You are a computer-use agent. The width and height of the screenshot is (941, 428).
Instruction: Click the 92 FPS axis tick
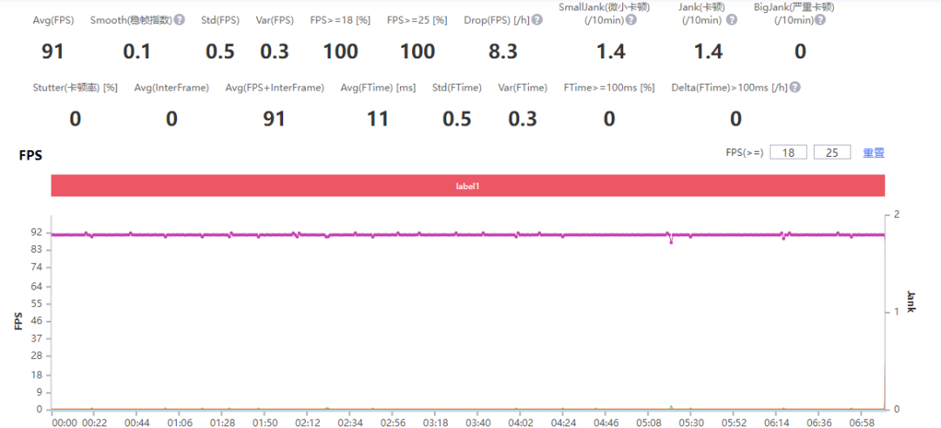click(36, 233)
